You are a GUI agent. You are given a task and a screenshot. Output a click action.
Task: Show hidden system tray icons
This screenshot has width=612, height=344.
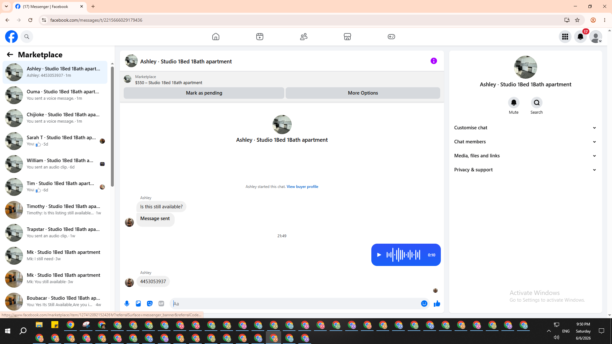tap(549, 331)
